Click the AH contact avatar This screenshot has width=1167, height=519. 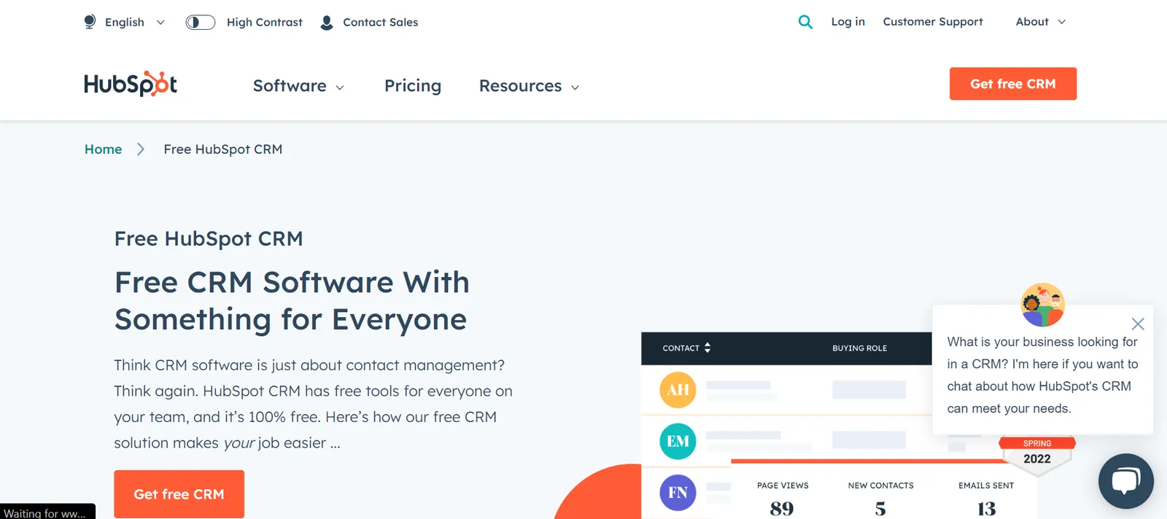coord(678,390)
